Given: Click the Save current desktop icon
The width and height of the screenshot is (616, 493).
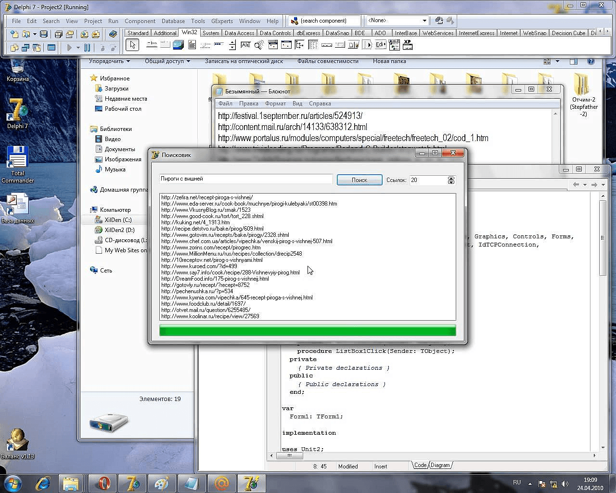Looking at the screenshot, I should 439,21.
